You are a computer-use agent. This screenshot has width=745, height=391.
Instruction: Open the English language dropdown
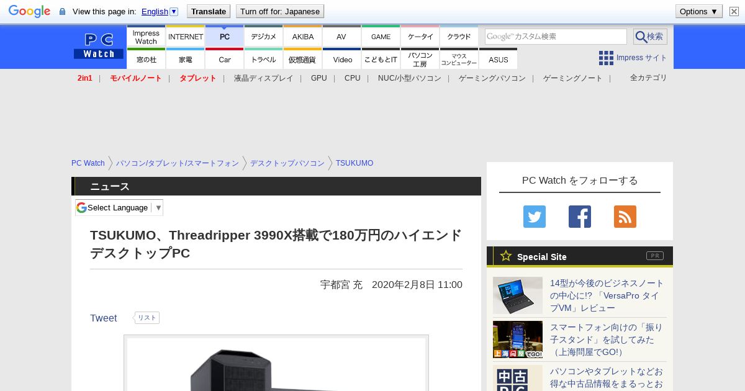coord(160,11)
